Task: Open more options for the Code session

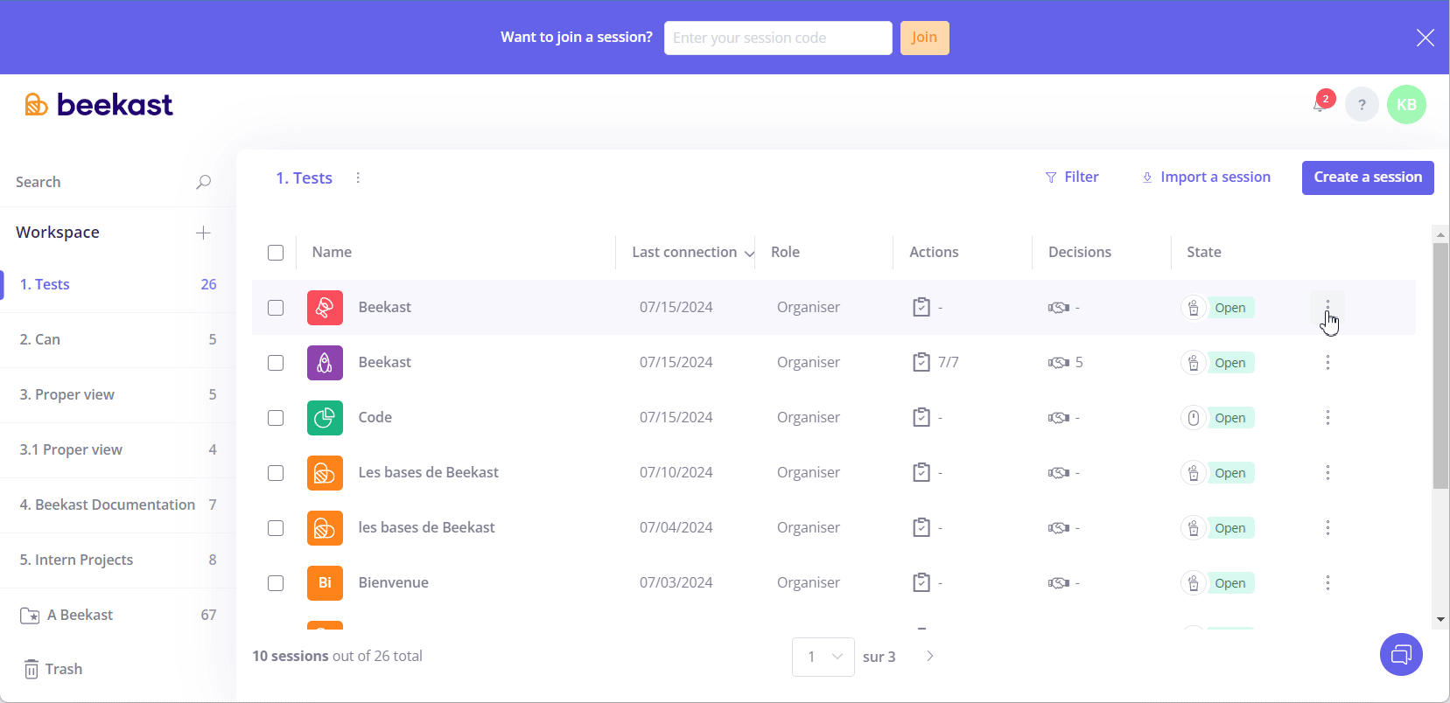Action: [1327, 418]
